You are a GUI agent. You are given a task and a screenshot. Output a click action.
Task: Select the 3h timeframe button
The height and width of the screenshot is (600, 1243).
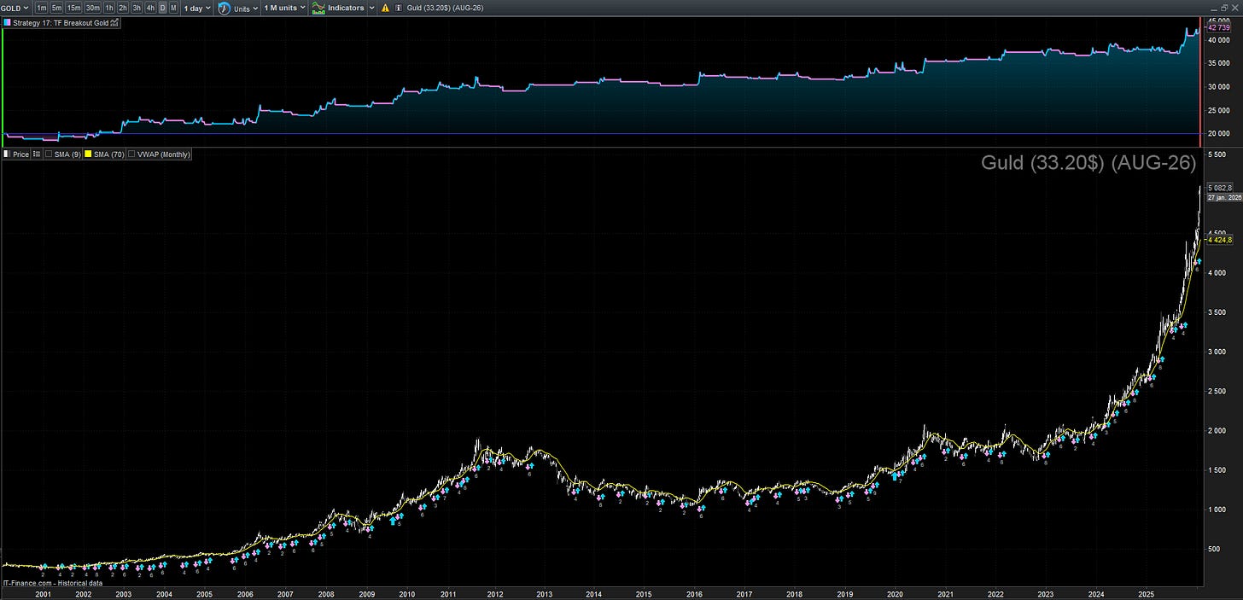point(137,8)
